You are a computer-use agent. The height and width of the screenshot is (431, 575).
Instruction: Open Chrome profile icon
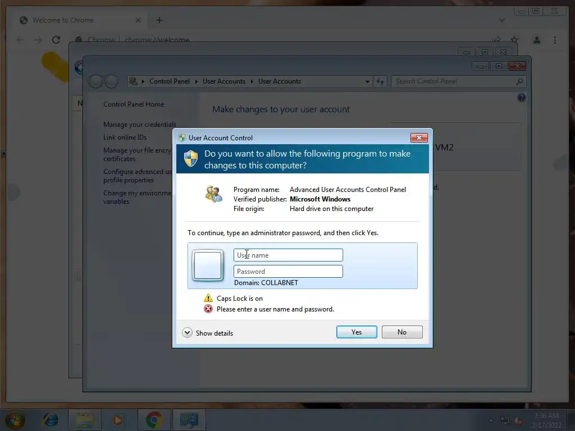(536, 40)
